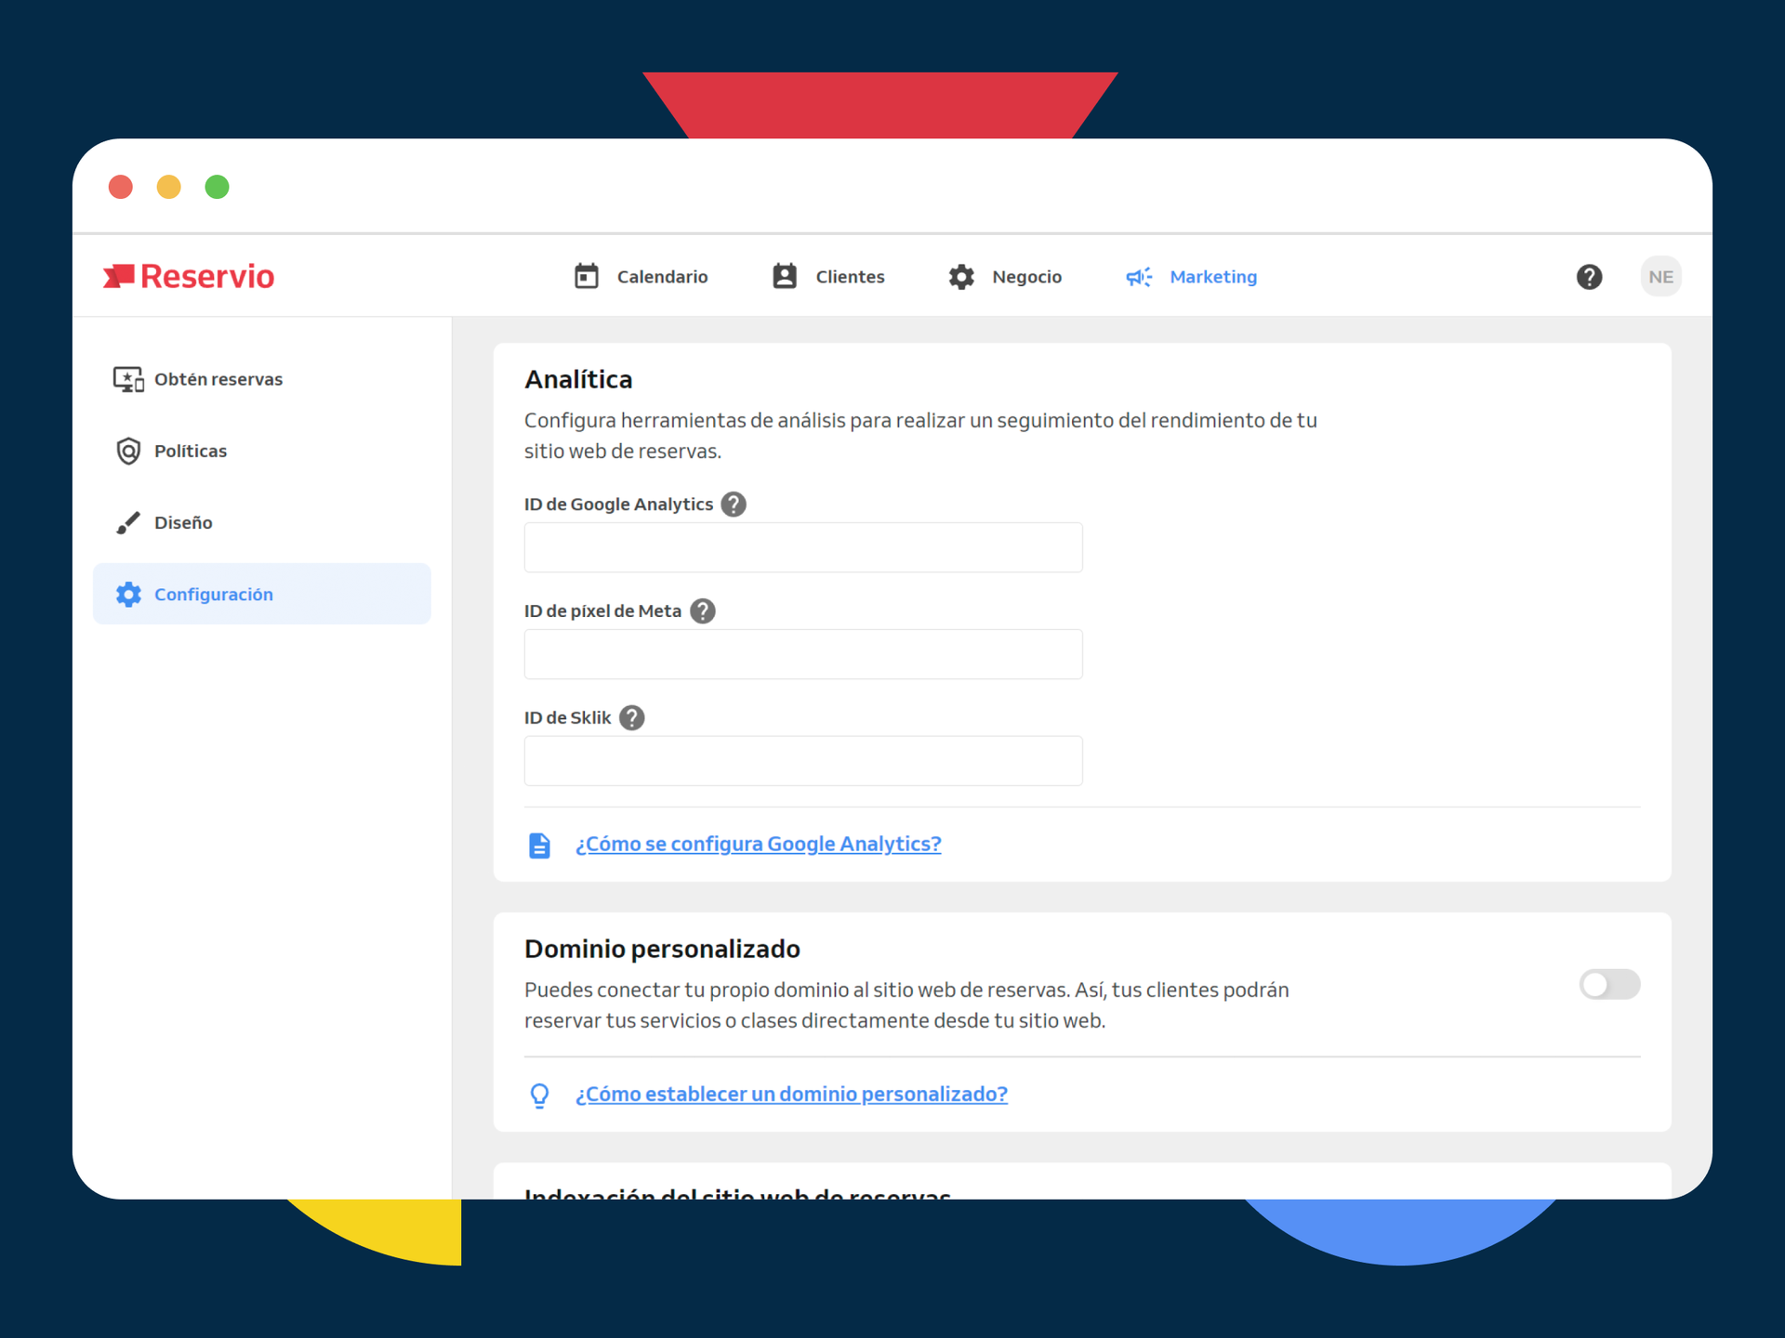
Task: Click the ID de Google Analytics input field
Action: click(802, 547)
